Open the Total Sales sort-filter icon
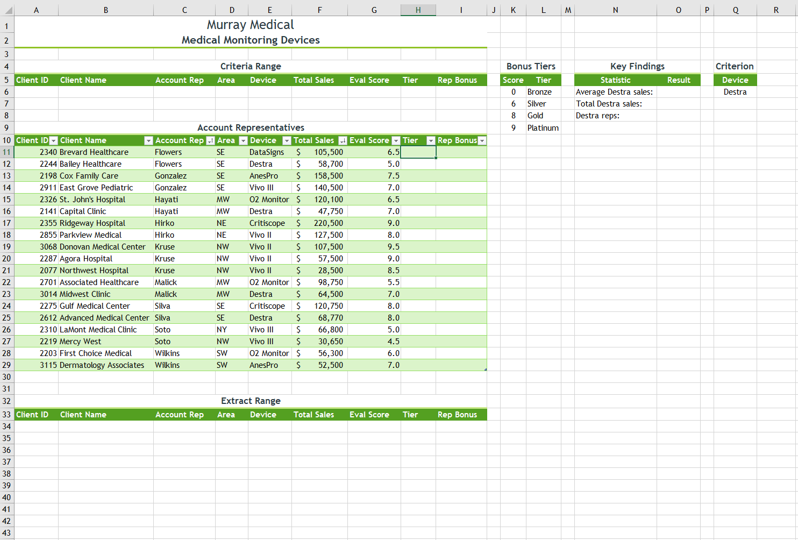The width and height of the screenshot is (798, 540). [343, 140]
